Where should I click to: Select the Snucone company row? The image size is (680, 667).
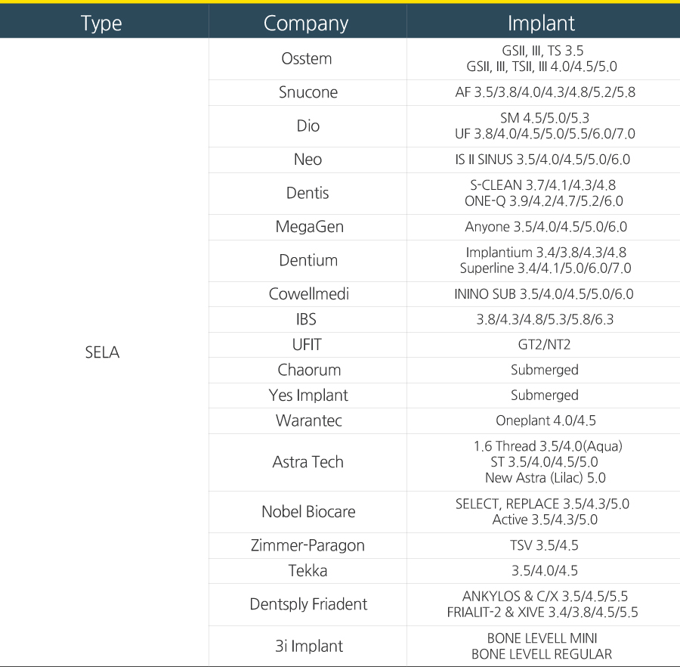pyautogui.click(x=308, y=92)
